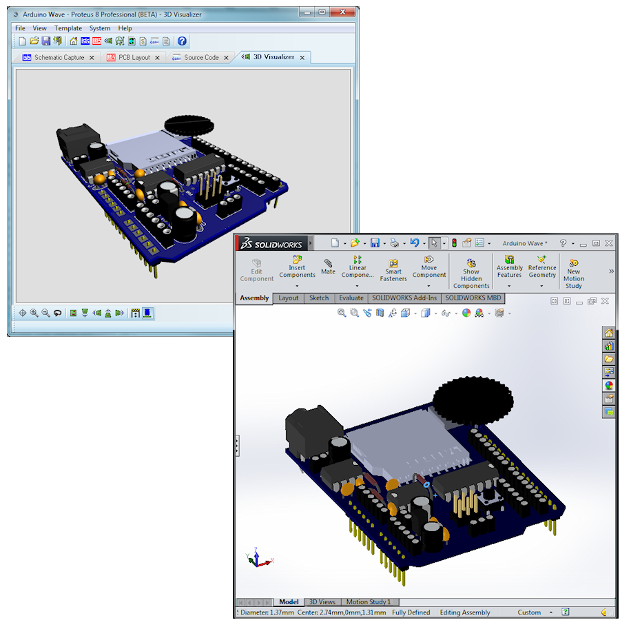This screenshot has height=620, width=620.
Task: Click SolidWorks New document icon
Action: click(x=335, y=242)
